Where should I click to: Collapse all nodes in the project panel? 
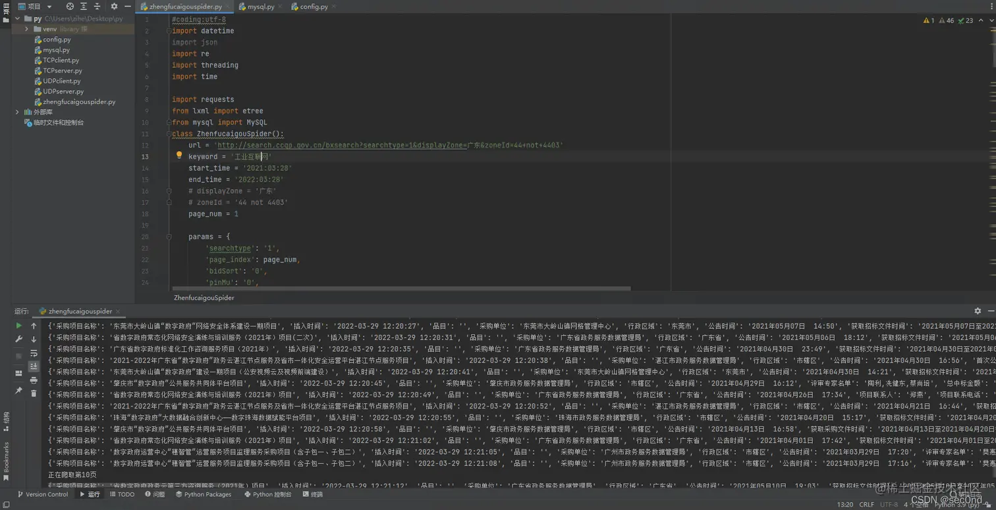[97, 7]
